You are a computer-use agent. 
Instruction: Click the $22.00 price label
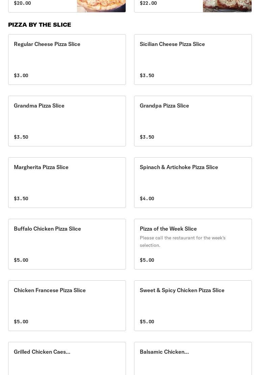[x=148, y=3]
